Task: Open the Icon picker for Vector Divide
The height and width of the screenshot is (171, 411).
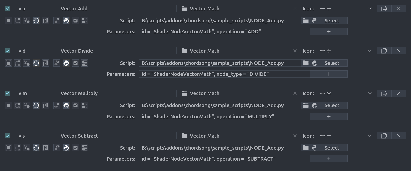Action: tap(338, 51)
